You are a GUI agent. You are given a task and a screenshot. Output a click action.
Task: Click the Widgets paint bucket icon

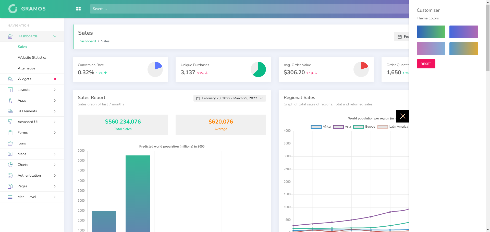click(10, 79)
